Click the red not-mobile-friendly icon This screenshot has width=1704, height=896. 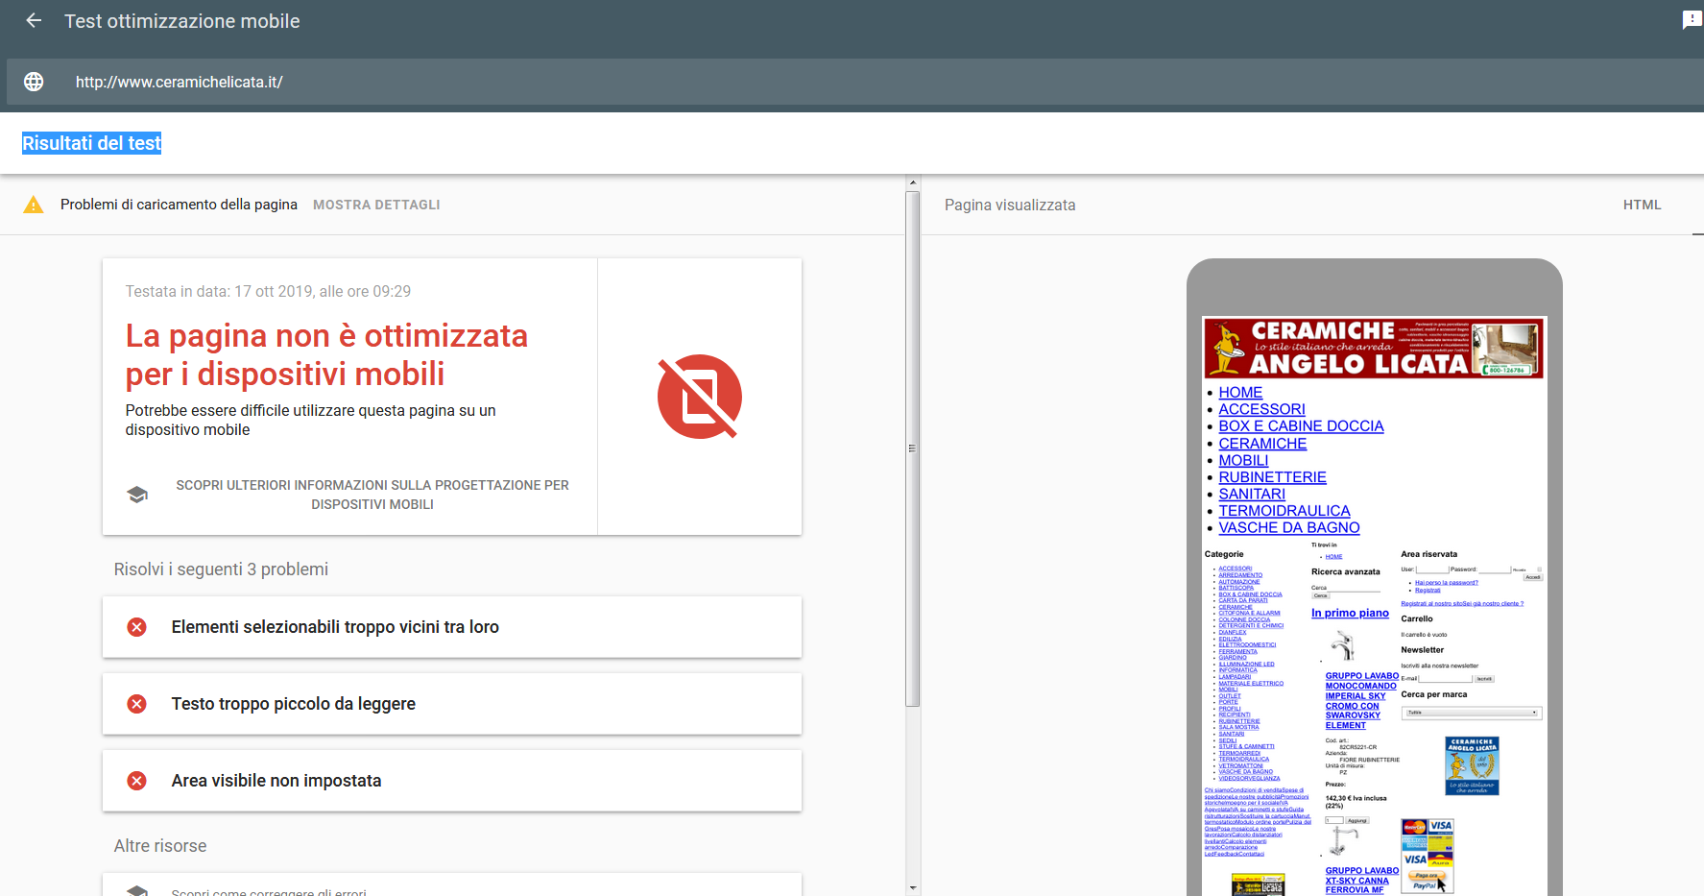coord(700,397)
